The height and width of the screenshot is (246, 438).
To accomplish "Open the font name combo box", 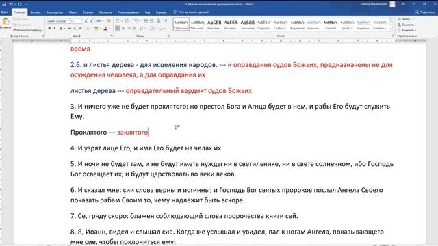I will 57,21.
